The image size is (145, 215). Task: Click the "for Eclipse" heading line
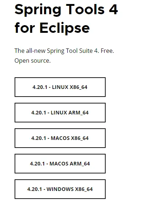click(52, 28)
